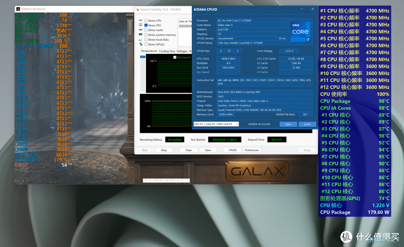
Task: Enable the Stress CPU checkbox
Action: [x=146, y=21]
